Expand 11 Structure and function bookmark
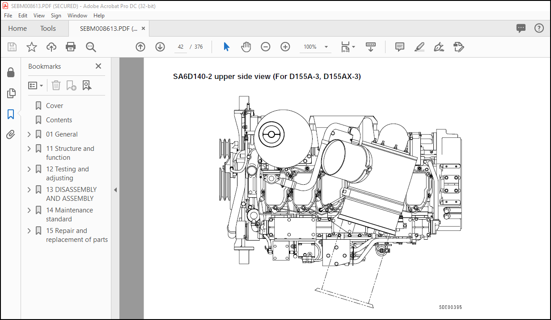This screenshot has width=551, height=320. point(29,149)
